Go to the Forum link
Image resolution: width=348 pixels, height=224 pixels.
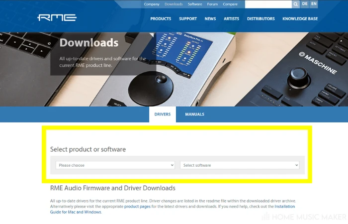(212, 4)
